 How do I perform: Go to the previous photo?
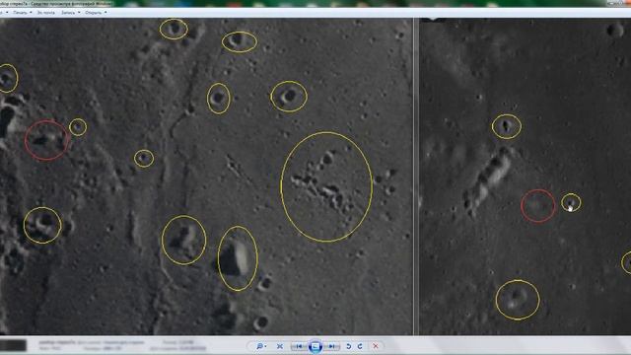(x=299, y=346)
